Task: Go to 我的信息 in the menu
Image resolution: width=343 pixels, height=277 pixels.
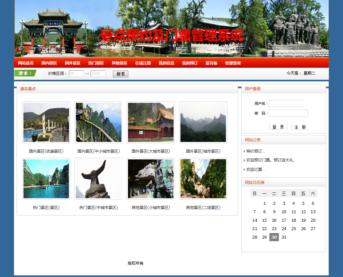Action: pos(166,63)
